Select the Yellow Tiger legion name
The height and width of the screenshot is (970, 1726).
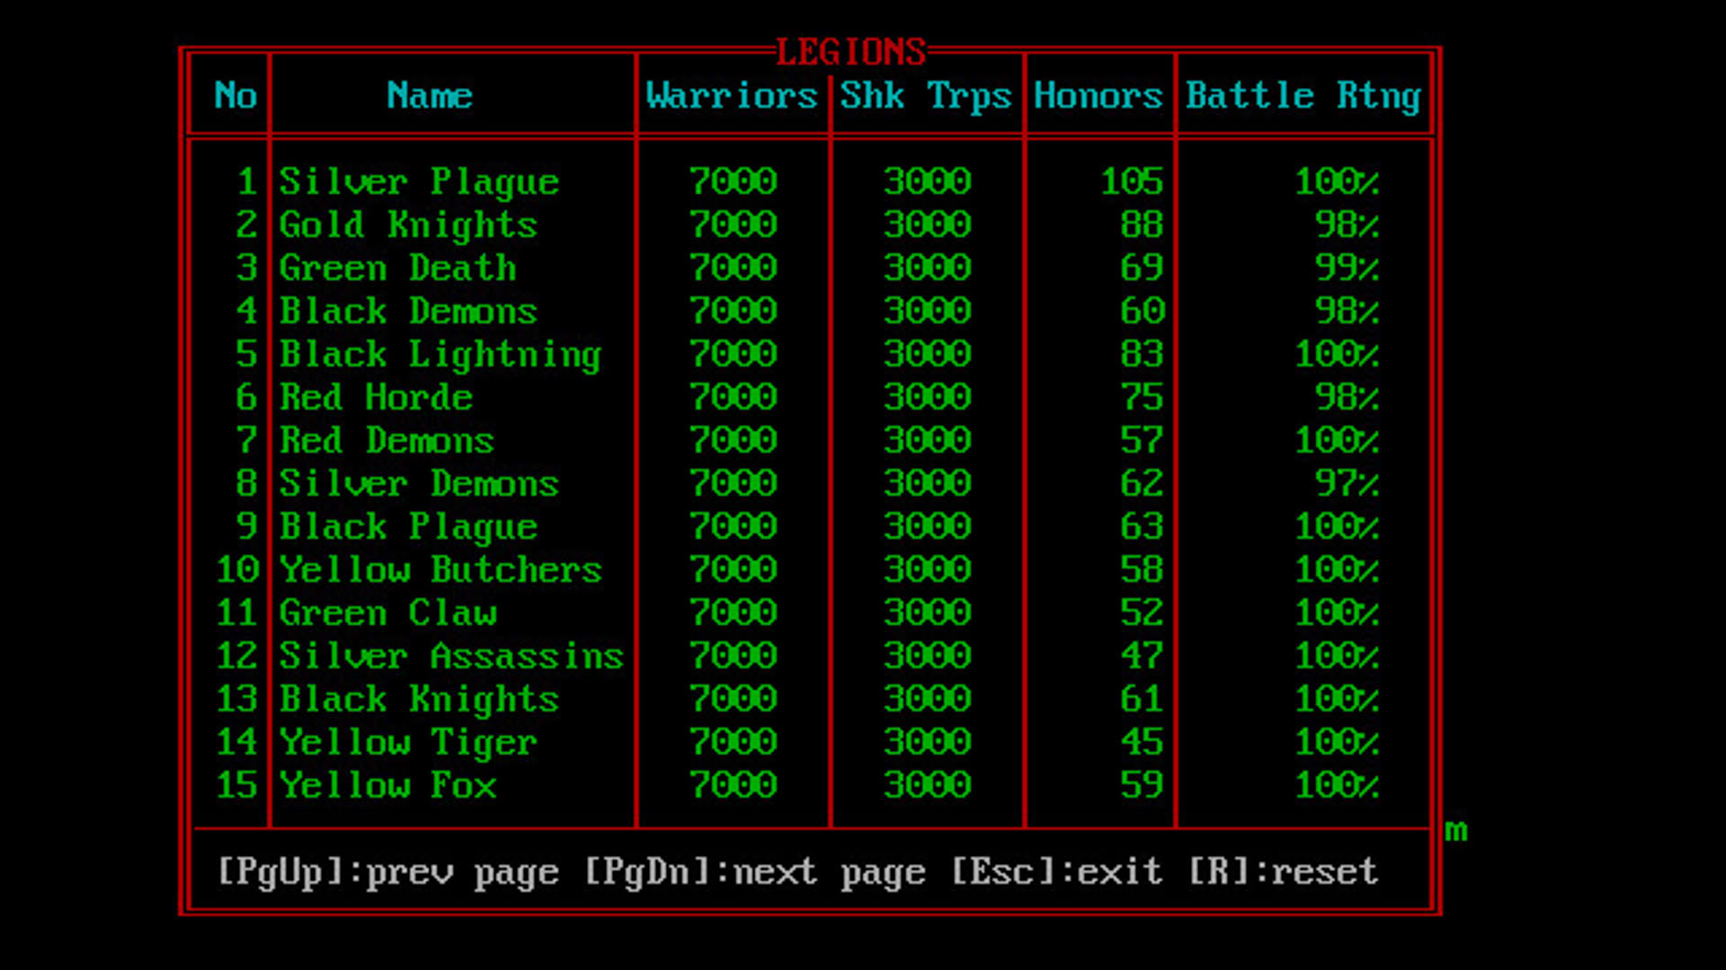pos(408,743)
